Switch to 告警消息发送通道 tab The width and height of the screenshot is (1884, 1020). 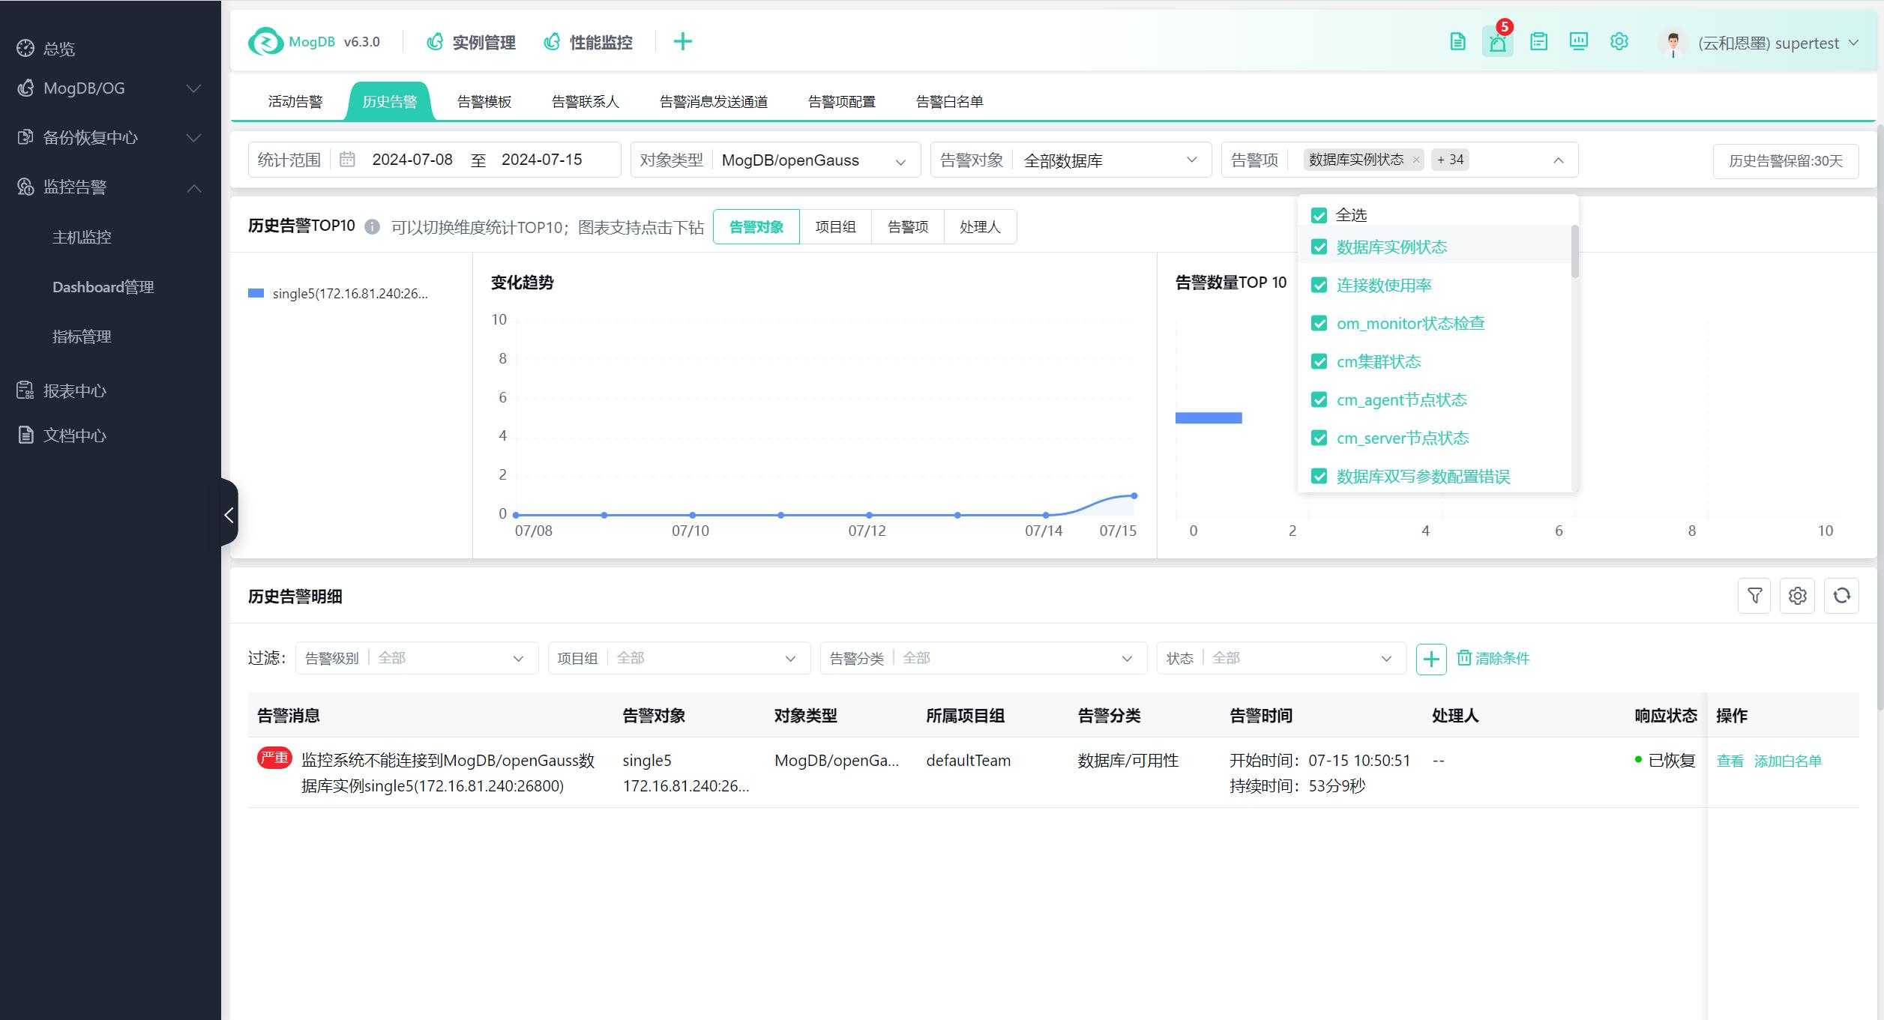pyautogui.click(x=714, y=102)
